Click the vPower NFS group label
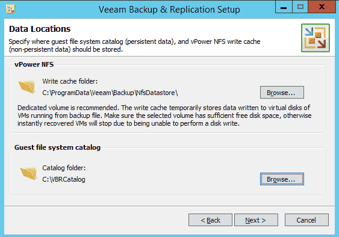This screenshot has height=237, width=339. click(34, 64)
